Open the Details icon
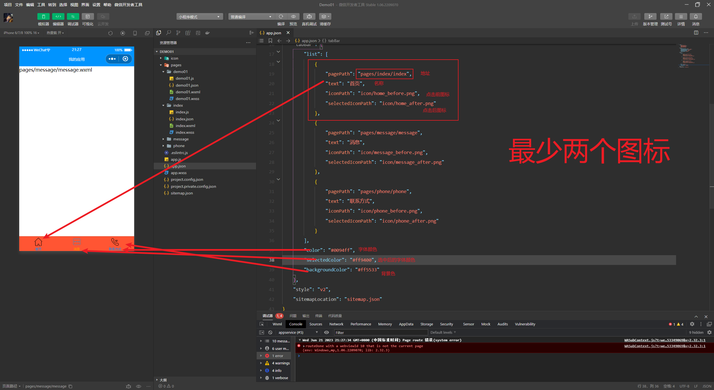Viewport: 714px width, 390px height. click(x=681, y=17)
